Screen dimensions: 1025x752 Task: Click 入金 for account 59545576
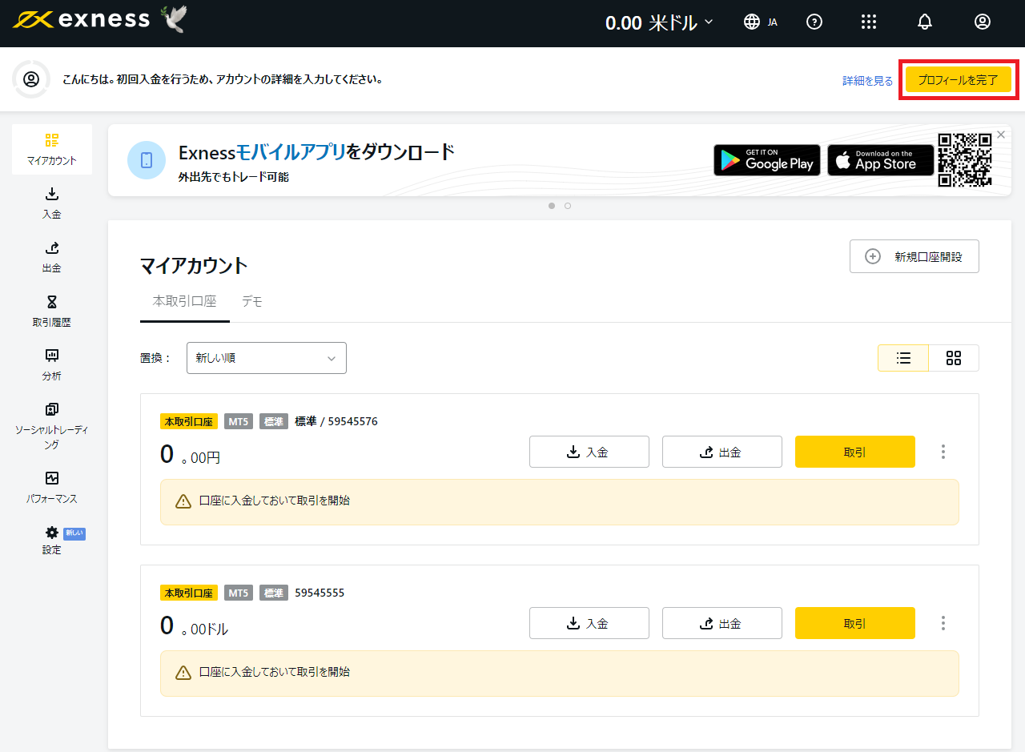[589, 452]
